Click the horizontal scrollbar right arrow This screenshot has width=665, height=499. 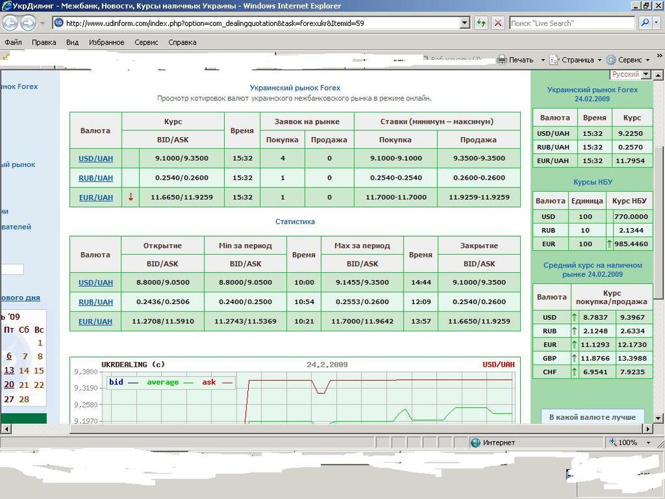pyautogui.click(x=649, y=428)
